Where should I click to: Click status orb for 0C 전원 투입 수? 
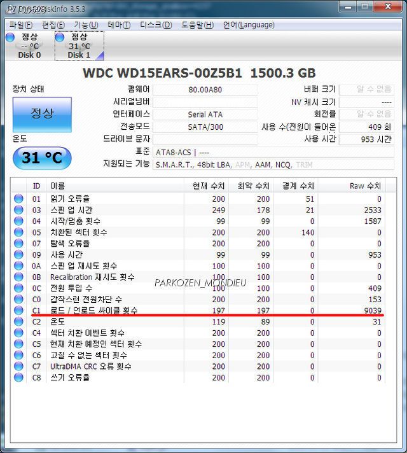pos(18,288)
